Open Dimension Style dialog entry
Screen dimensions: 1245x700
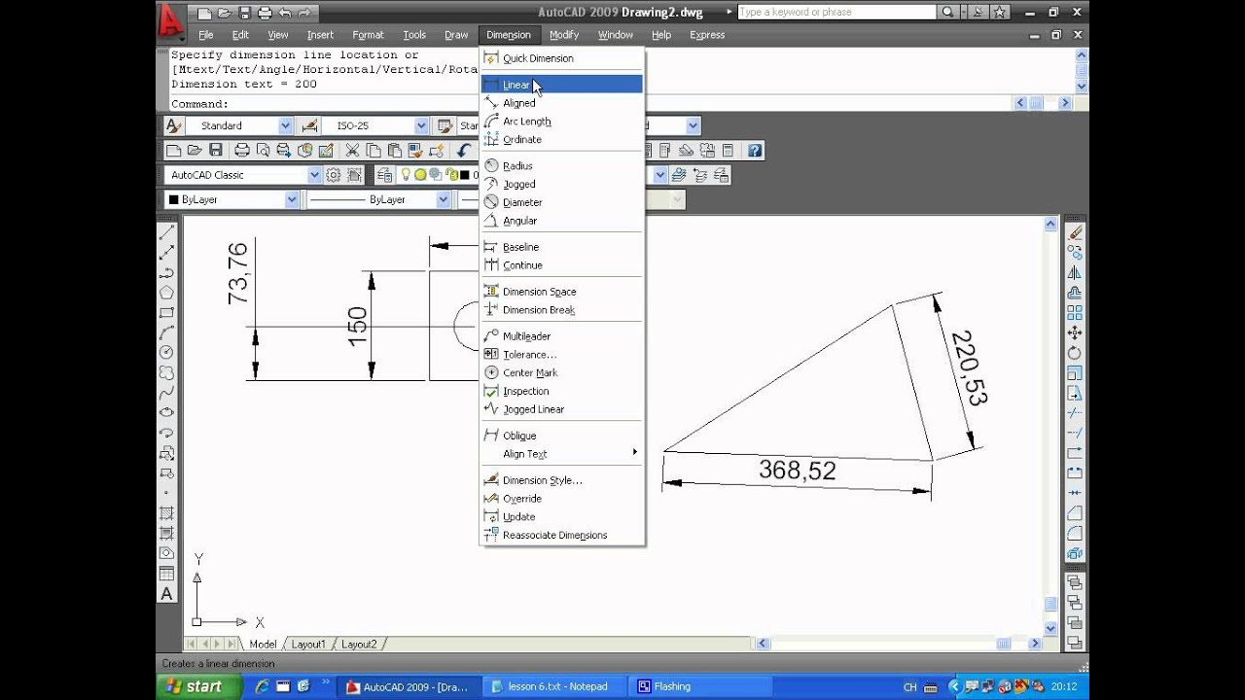[562, 480]
